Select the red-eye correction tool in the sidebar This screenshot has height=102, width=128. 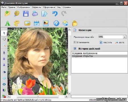[x=4, y=84]
